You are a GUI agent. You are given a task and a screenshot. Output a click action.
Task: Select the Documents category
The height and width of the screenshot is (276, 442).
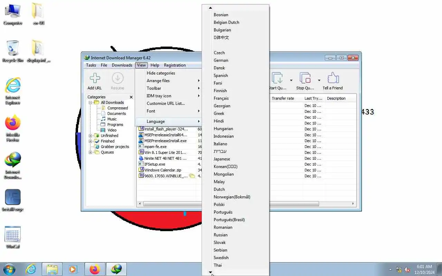(x=116, y=114)
